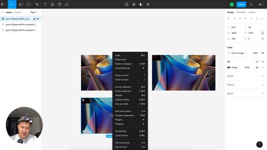Select layer guns-PFgwpnx8STA-unsplash 1
The width and height of the screenshot is (267, 150).
[x=20, y=30]
